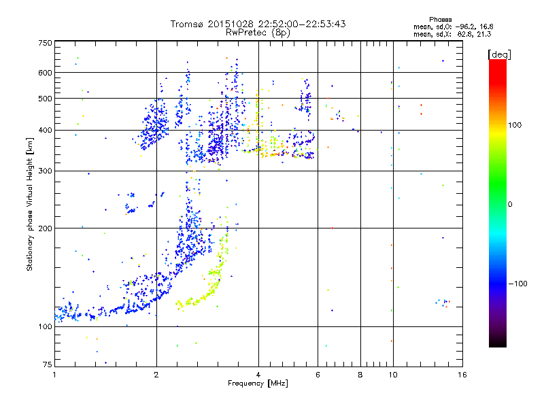Click the y-axis tick label '200'

(x=45, y=228)
